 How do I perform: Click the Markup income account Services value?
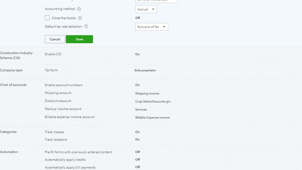coord(141,110)
